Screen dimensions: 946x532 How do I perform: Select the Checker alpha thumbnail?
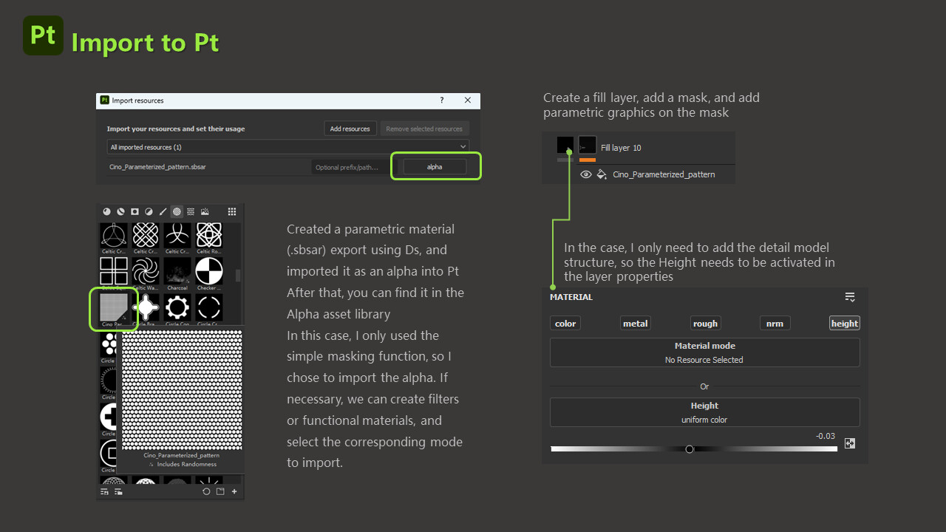pos(209,272)
